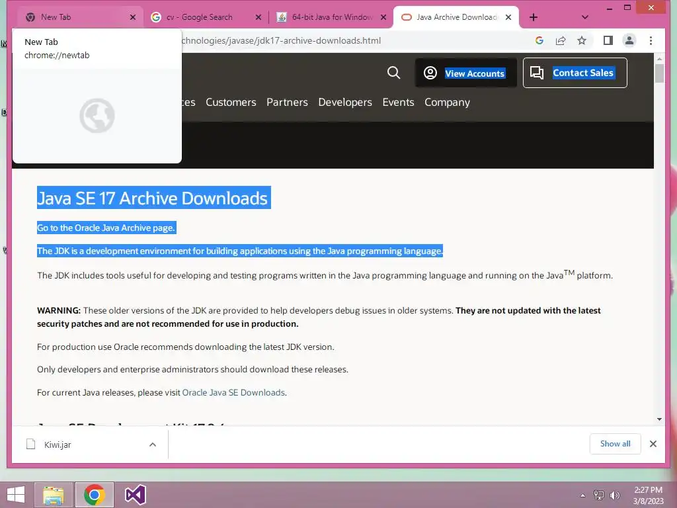The height and width of the screenshot is (508, 677).
Task: Open the taskbar clock and date
Action: click(648, 495)
